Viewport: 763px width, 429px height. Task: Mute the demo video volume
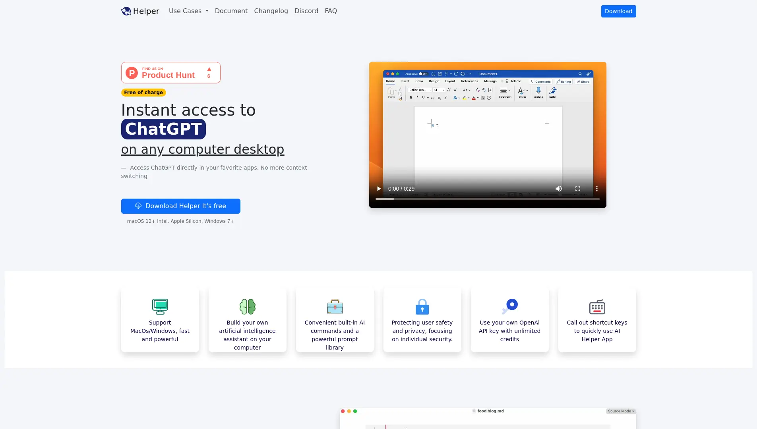point(559,189)
